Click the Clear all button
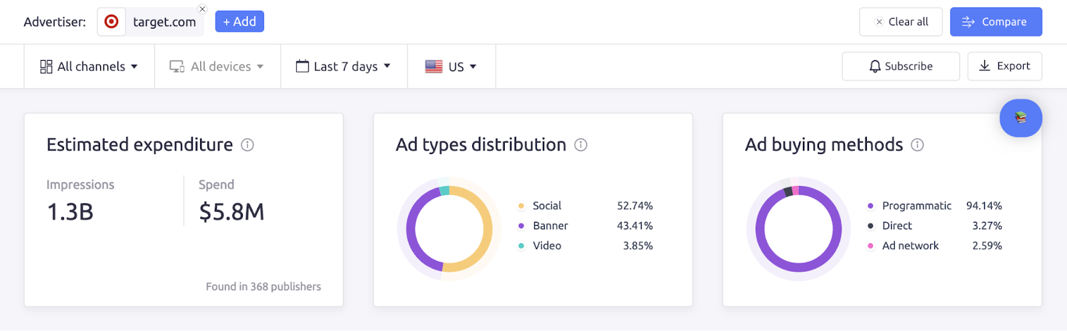The height and width of the screenshot is (331, 1067). point(901,22)
